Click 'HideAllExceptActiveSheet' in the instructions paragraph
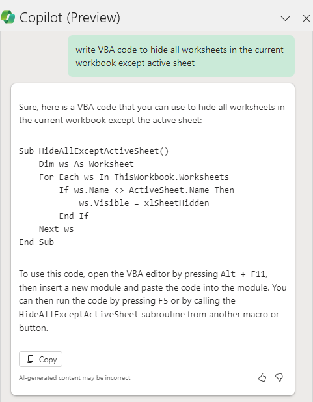This screenshot has width=313, height=402. click(79, 314)
